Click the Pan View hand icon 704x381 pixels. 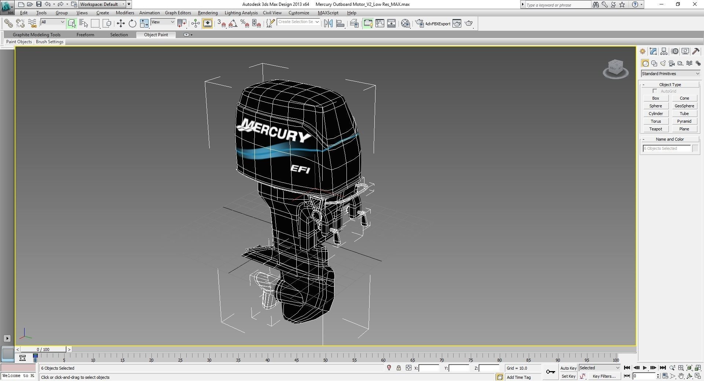681,376
